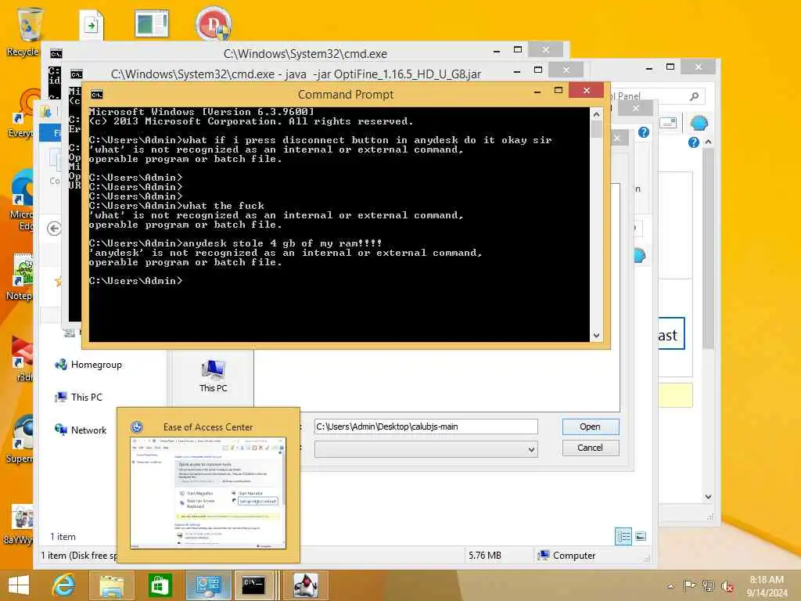Click the Ease of Access Center thumbnail preview
This screenshot has height=601, width=801.
208,493
